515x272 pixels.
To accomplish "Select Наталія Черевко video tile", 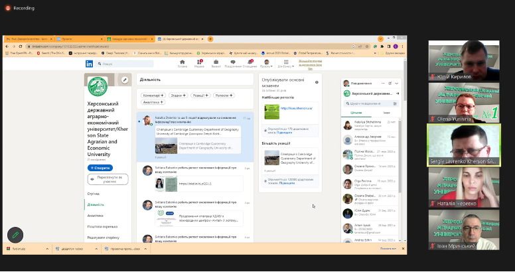I will [464, 187].
